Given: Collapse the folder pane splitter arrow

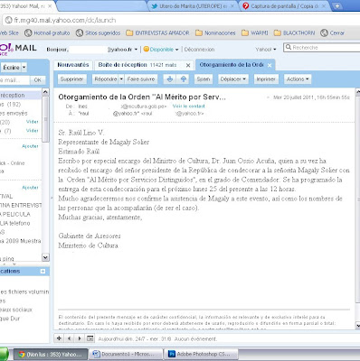Looking at the screenshot, I should click(52, 198).
